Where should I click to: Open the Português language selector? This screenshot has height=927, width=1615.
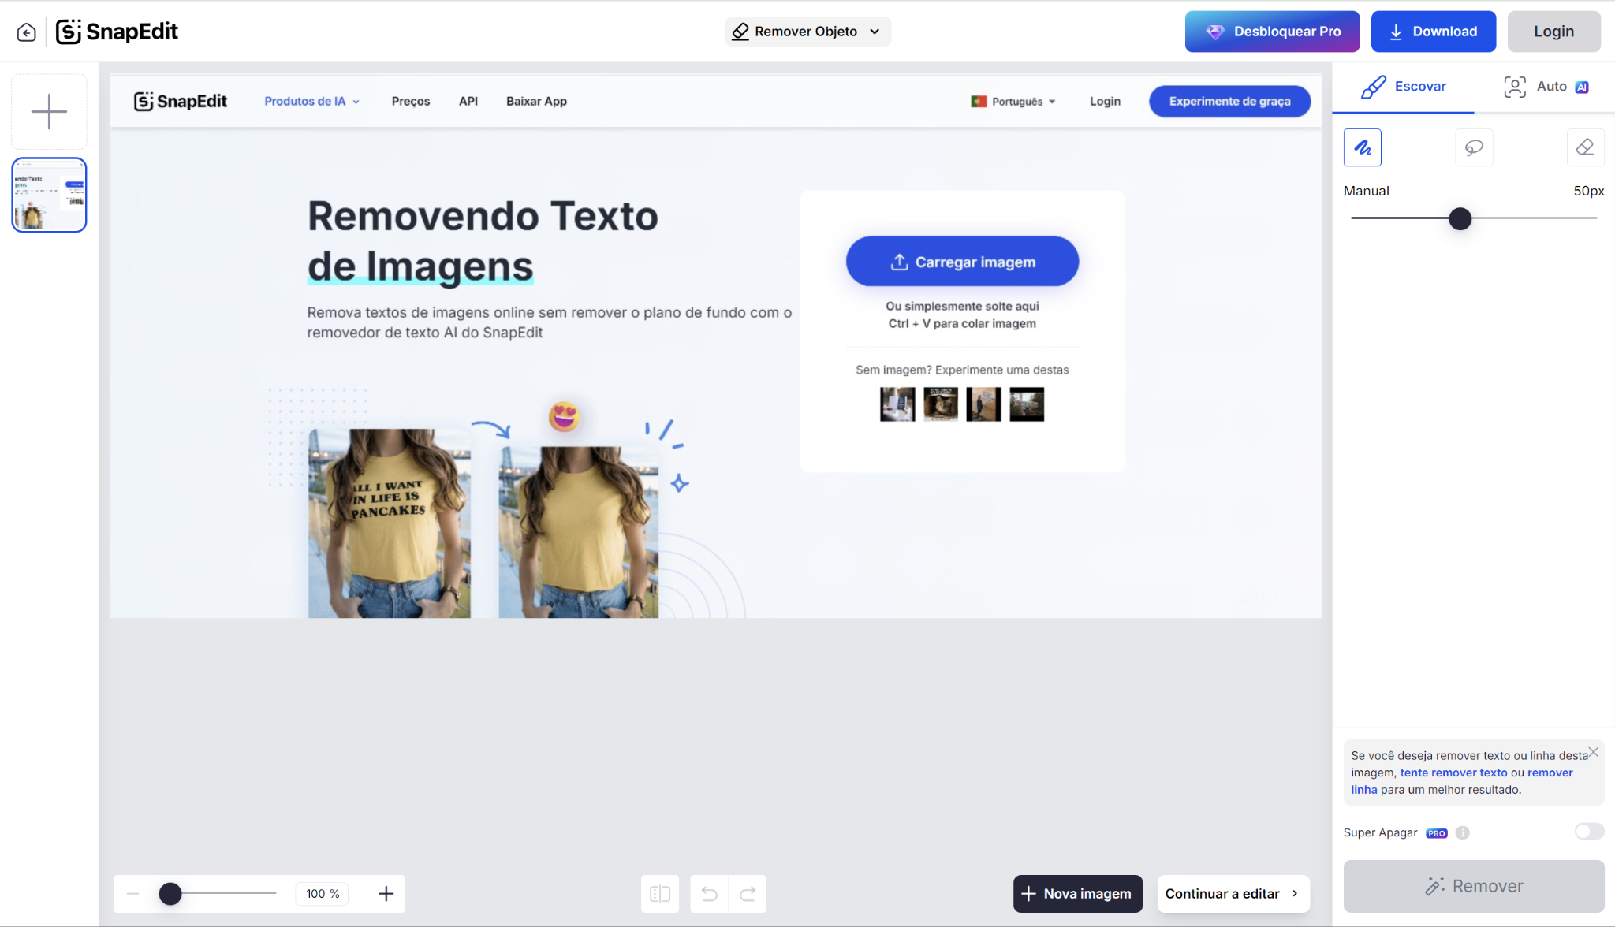[1013, 101]
